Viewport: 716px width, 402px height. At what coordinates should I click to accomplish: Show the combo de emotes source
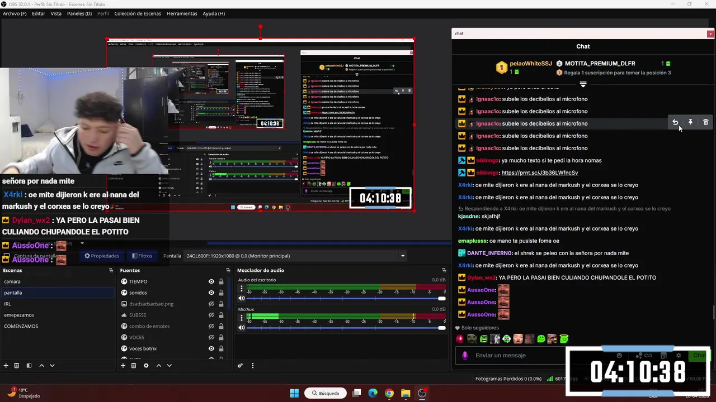point(211,326)
